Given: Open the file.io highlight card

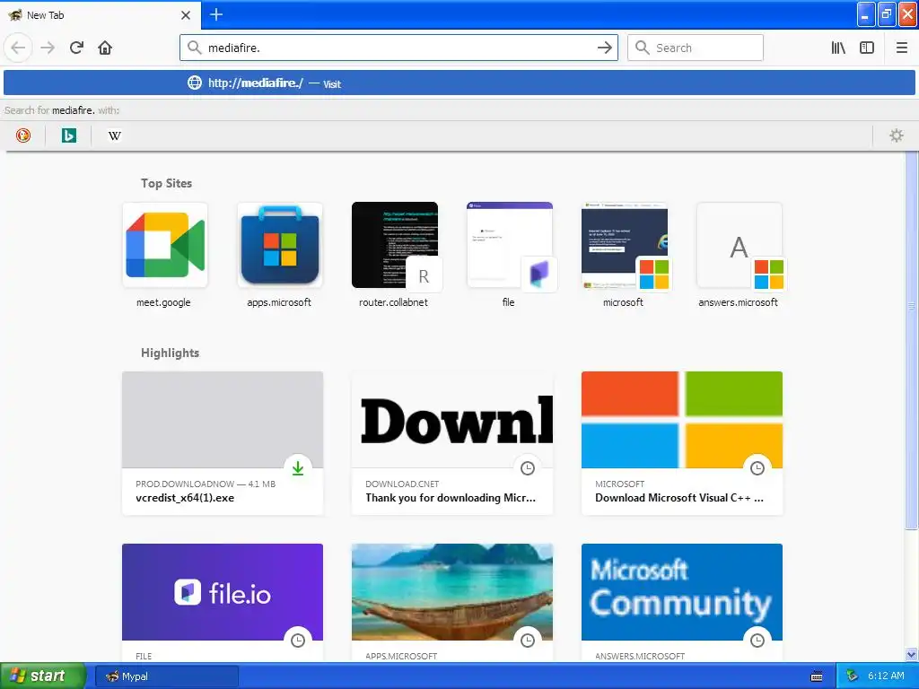Looking at the screenshot, I should [x=223, y=603].
